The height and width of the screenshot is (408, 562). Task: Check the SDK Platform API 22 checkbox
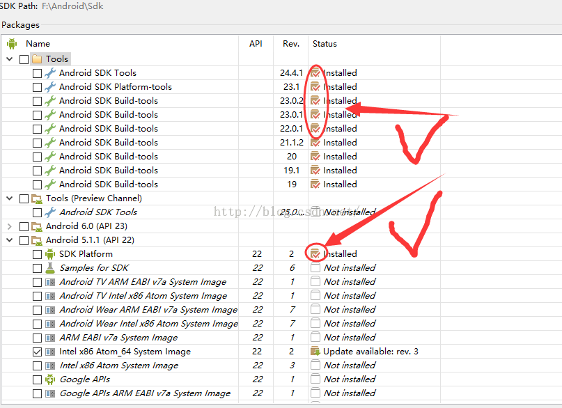coord(37,254)
